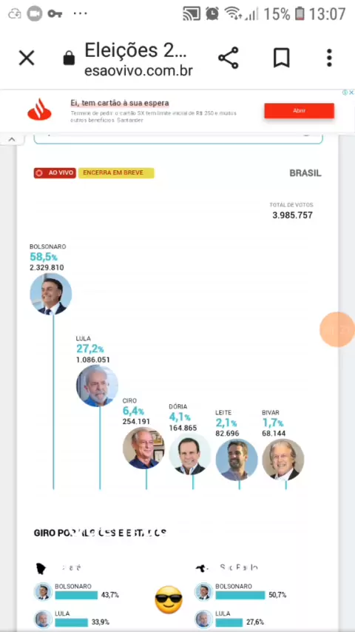
Task: Click São Paulo Bolsonaro 50,7% bar
Action: coord(240,595)
